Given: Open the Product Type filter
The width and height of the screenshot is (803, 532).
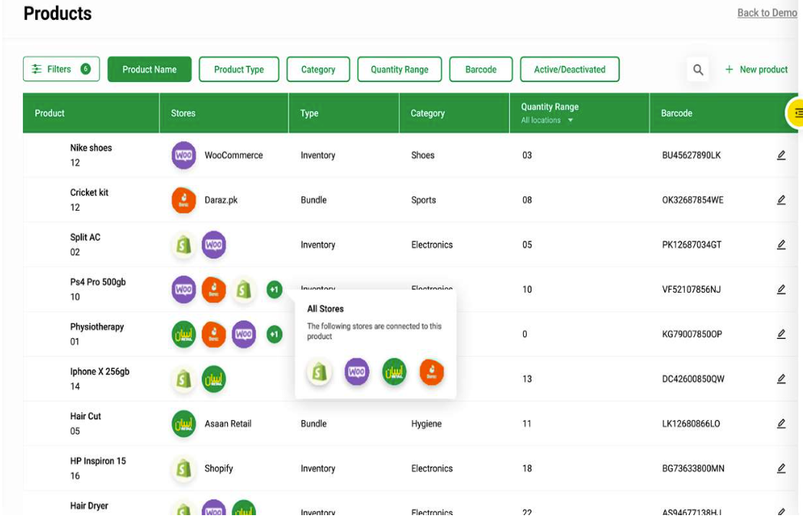Looking at the screenshot, I should [x=238, y=69].
